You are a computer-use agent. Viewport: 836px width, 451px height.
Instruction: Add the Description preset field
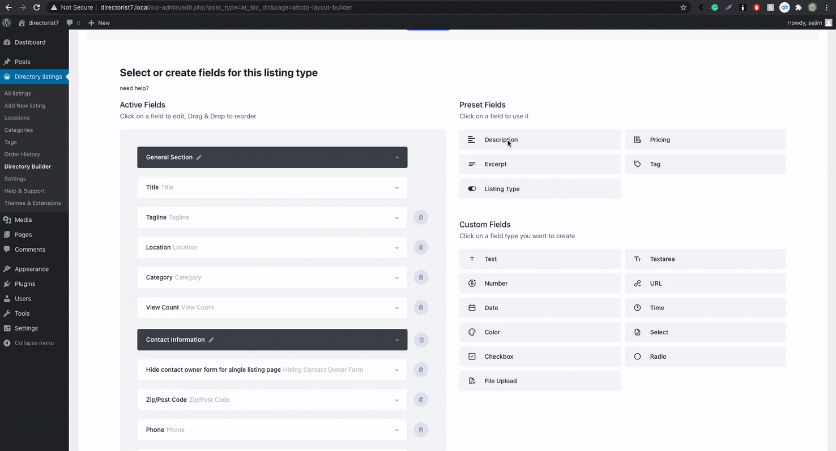[539, 140]
